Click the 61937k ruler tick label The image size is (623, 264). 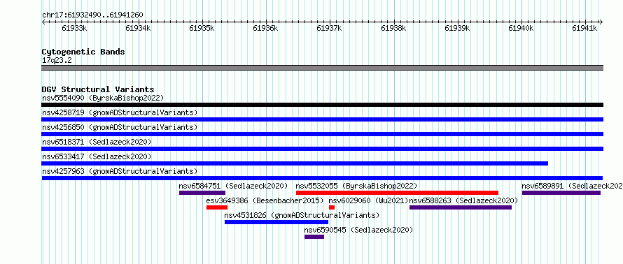330,28
